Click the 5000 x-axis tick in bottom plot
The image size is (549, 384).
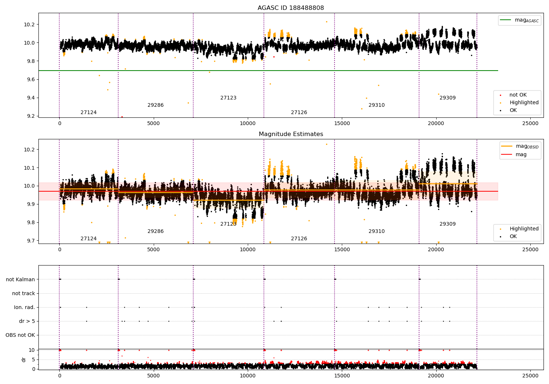(x=153, y=376)
